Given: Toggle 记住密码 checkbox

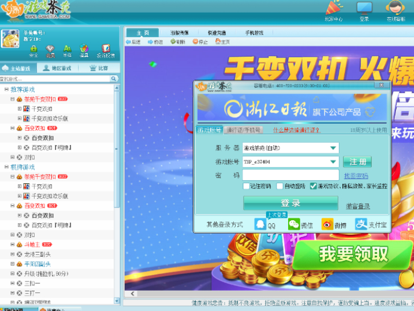Looking at the screenshot, I should pyautogui.click(x=246, y=186).
